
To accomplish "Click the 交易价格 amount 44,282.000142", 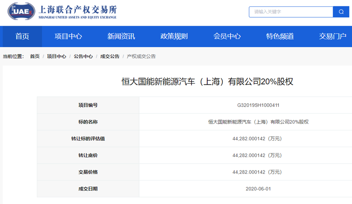I will (x=257, y=172).
